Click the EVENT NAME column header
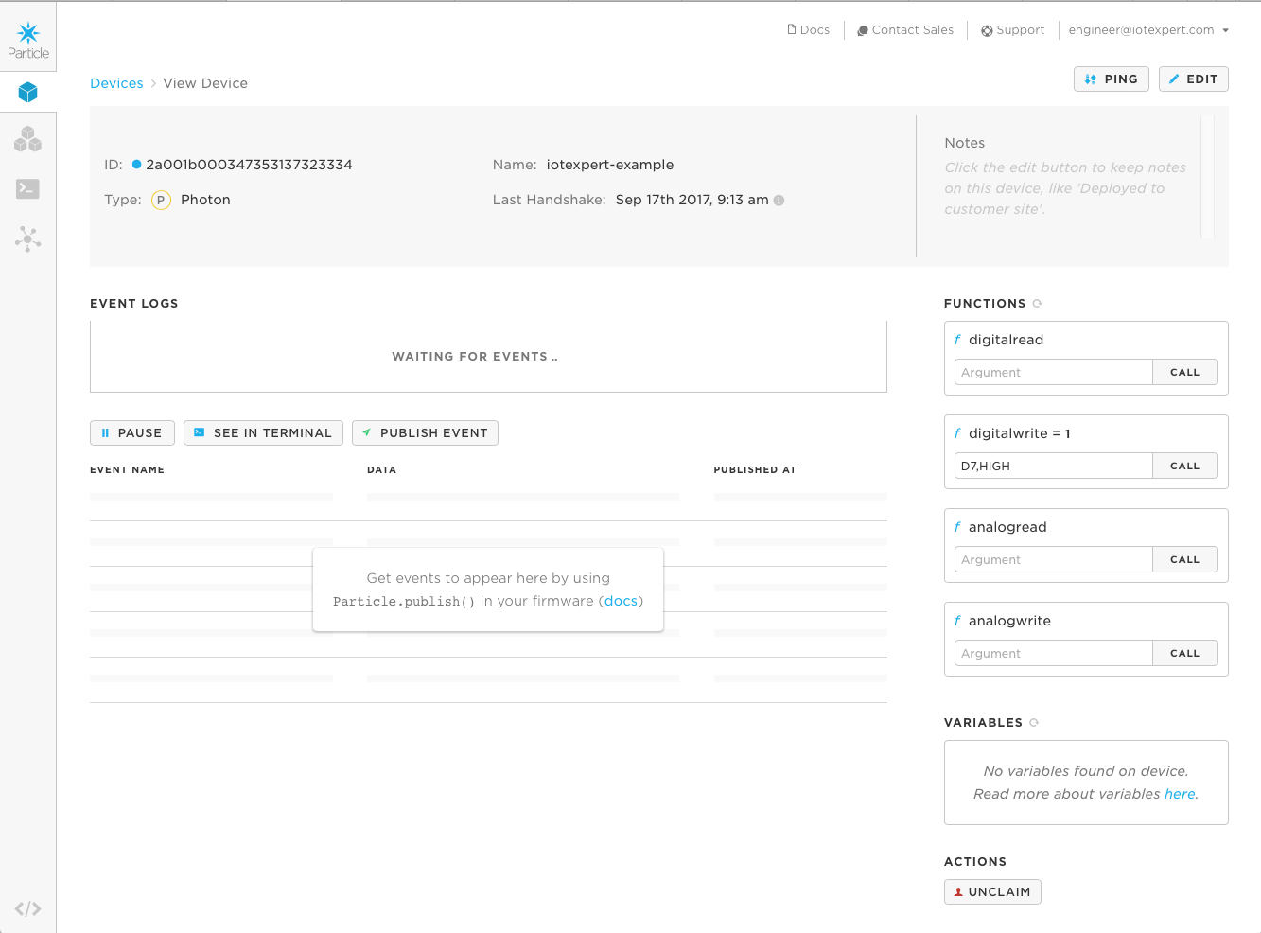 click(127, 470)
